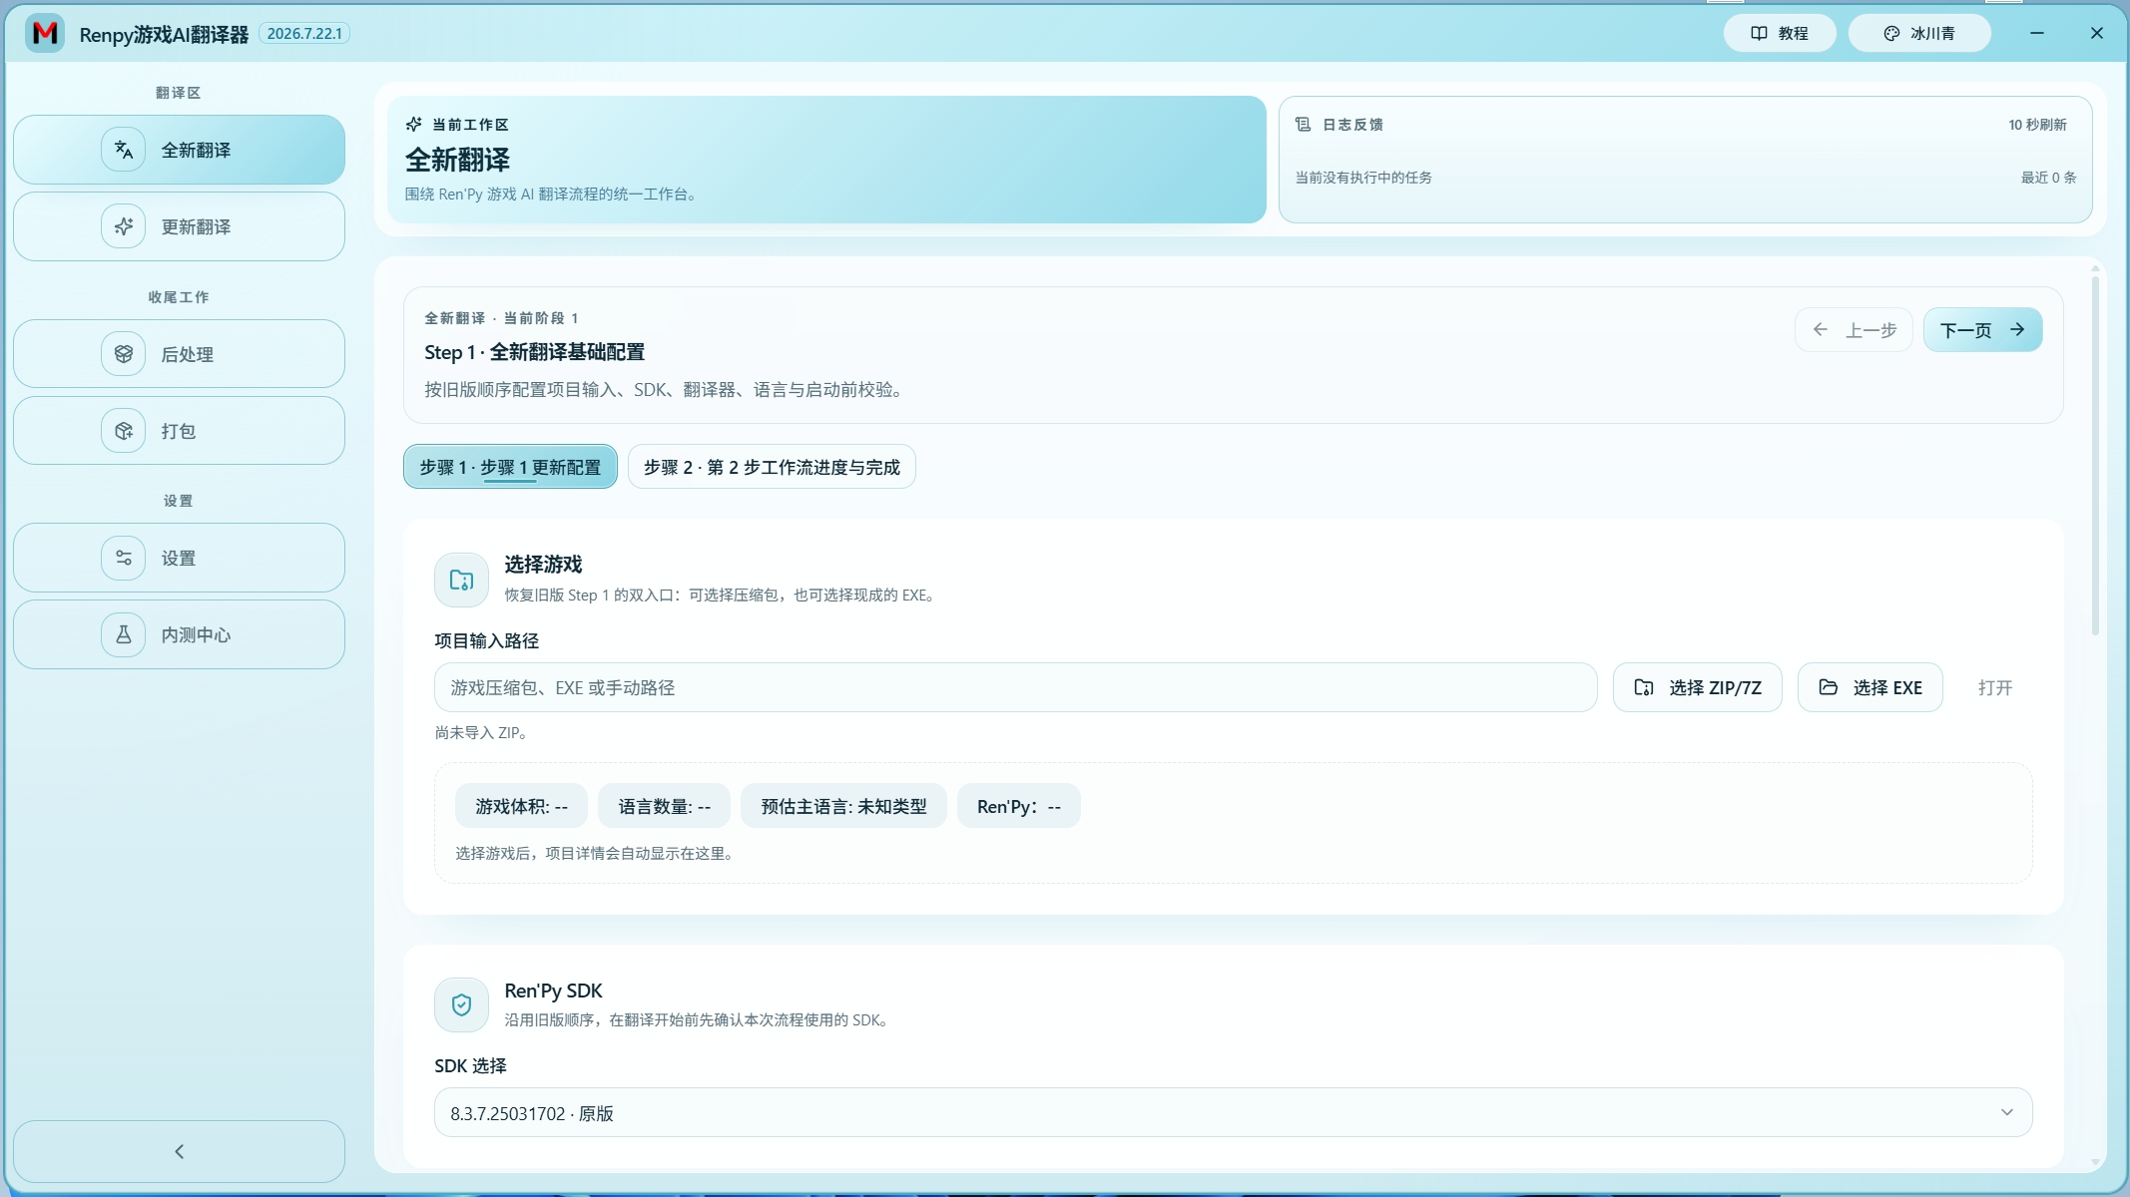Open the 教程 tutorial button
This screenshot has width=2130, height=1197.
tap(1780, 33)
